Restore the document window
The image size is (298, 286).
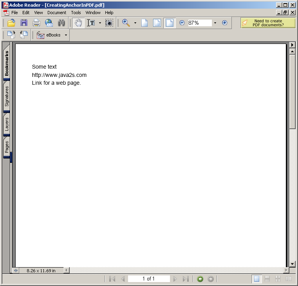click(x=285, y=13)
